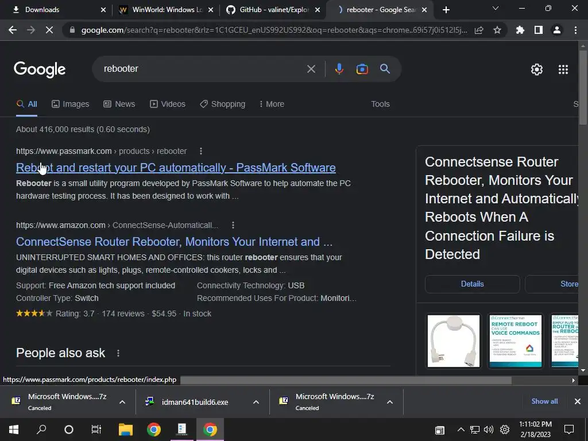Select the Shopping search filter
Screen dimensions: 588x441
coord(222,104)
